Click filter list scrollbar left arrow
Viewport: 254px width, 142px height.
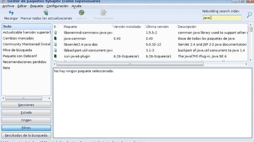[3, 98]
